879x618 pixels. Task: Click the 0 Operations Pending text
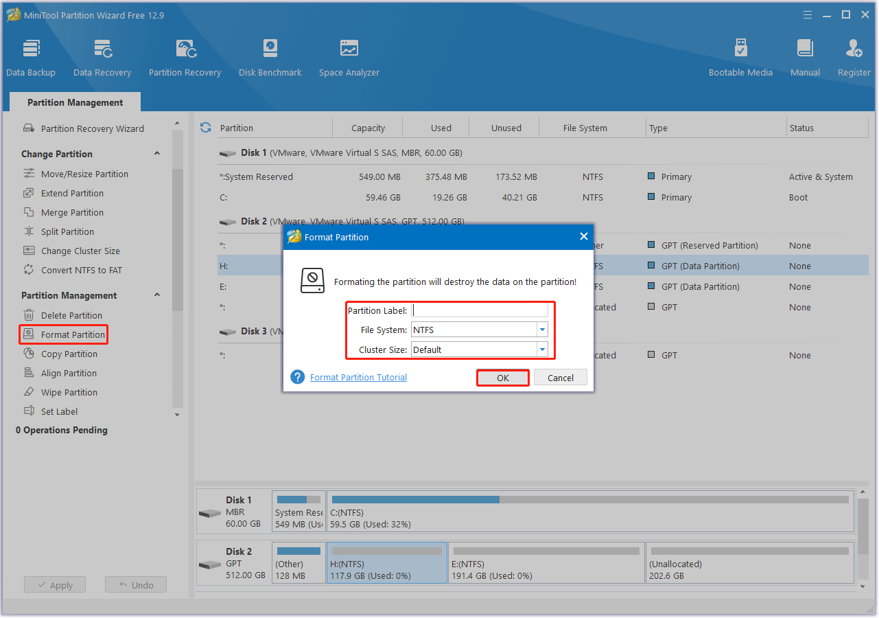coord(62,430)
